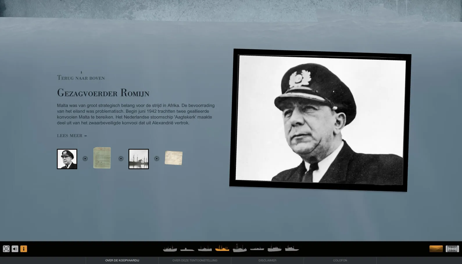The height and width of the screenshot is (264, 462).
Task: Open the orange info icon
Action: pyautogui.click(x=24, y=249)
